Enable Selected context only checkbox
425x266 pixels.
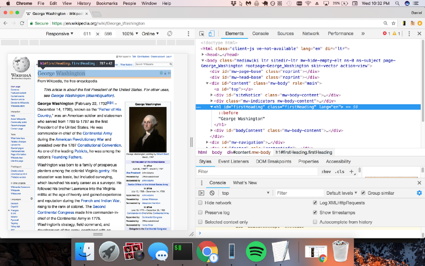click(200, 222)
